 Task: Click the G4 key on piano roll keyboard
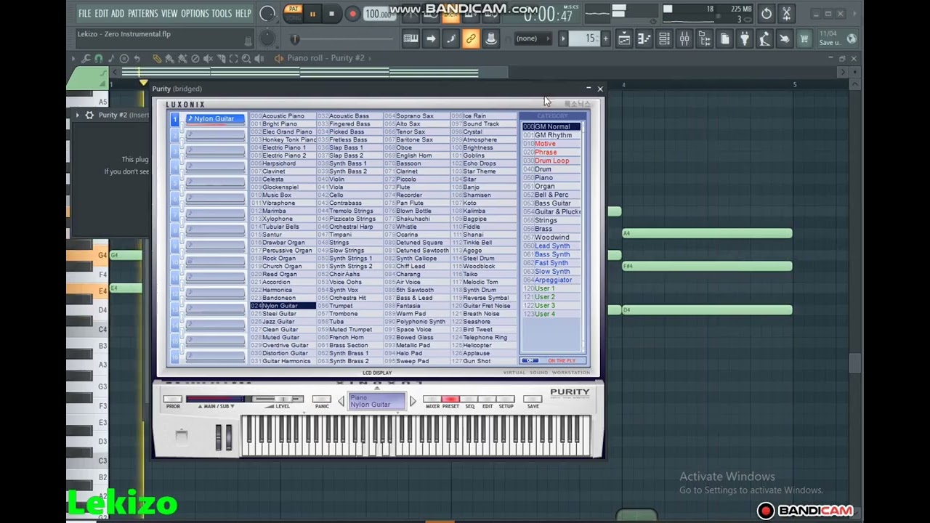click(x=87, y=255)
